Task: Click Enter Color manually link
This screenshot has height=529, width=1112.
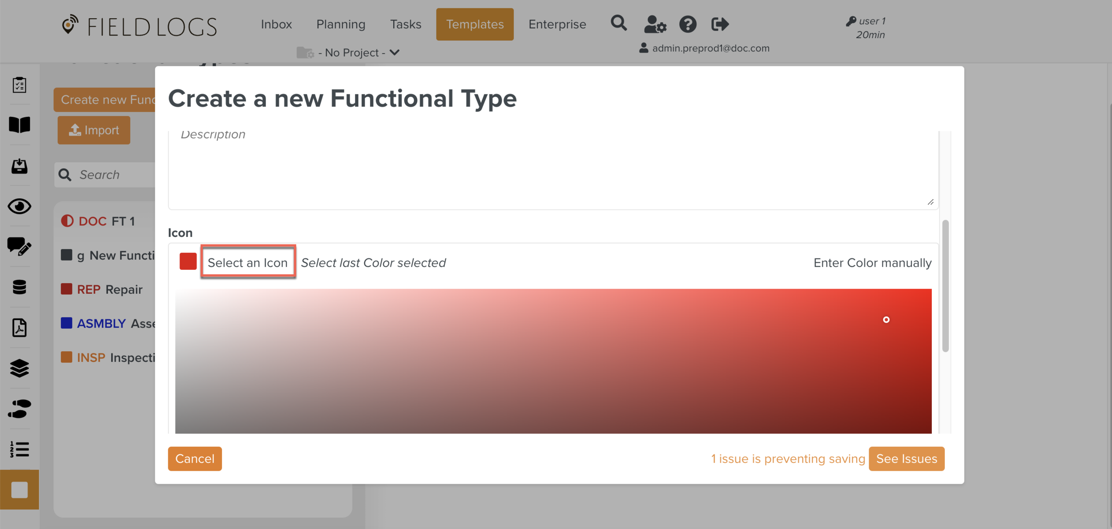Action: (x=872, y=263)
